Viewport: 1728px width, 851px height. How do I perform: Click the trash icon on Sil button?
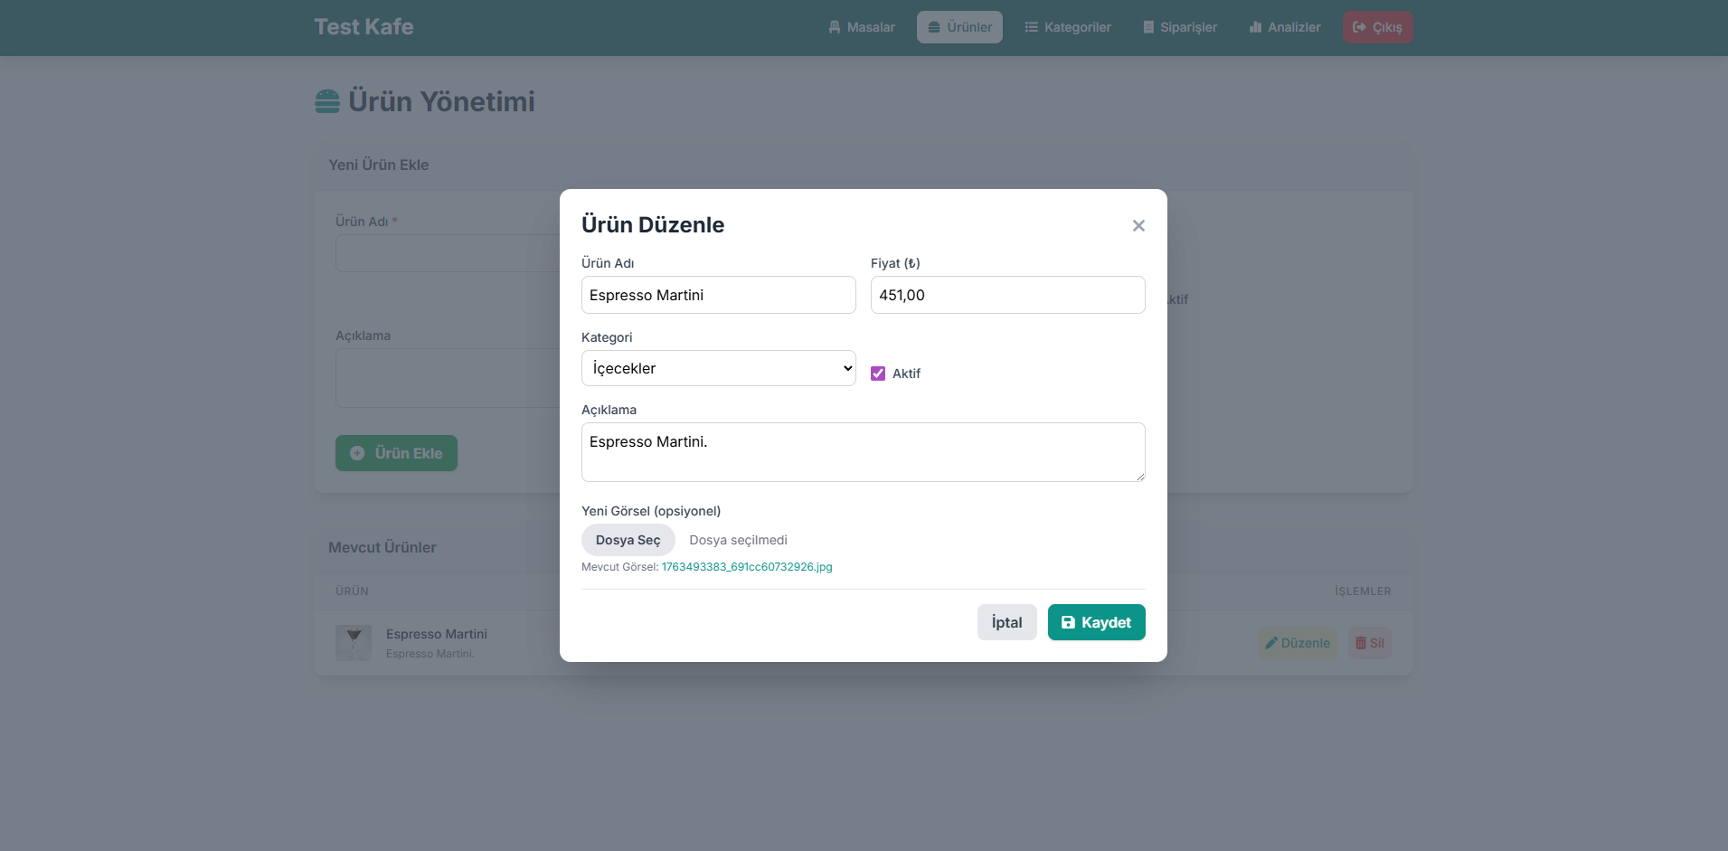coord(1360,643)
